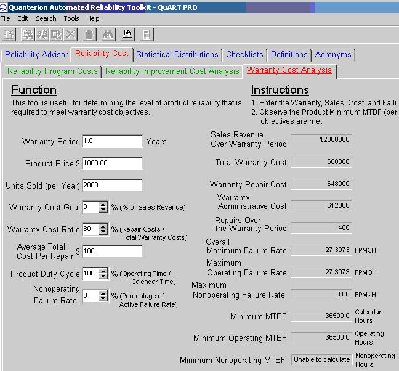Open the Reliability Advisor tab
This screenshot has height=371, width=399.
click(36, 55)
